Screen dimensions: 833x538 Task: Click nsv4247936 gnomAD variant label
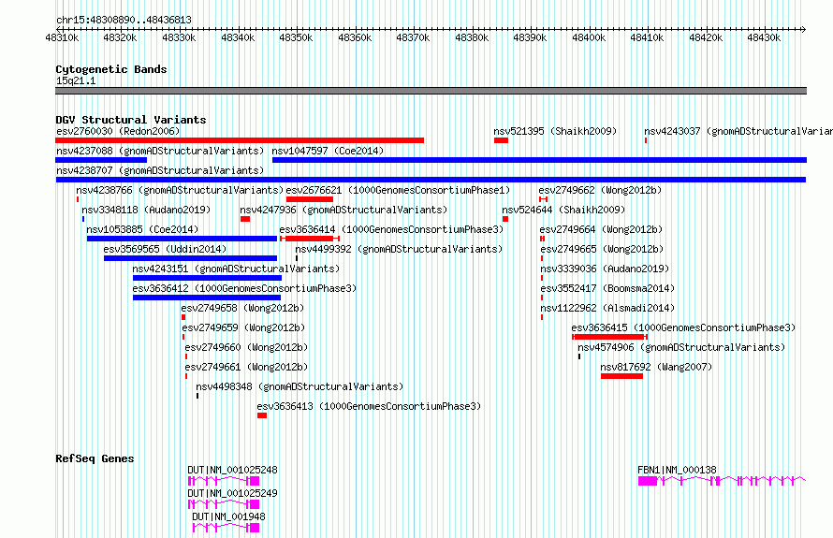coord(343,210)
